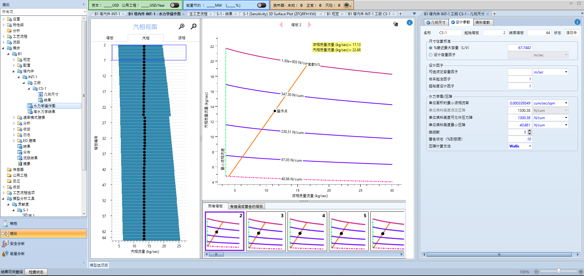Image resolution: width=584 pixels, height=276 pixels.
Task: Click the zoom-in magnifier beside 汽相视图
Action: click(x=181, y=27)
